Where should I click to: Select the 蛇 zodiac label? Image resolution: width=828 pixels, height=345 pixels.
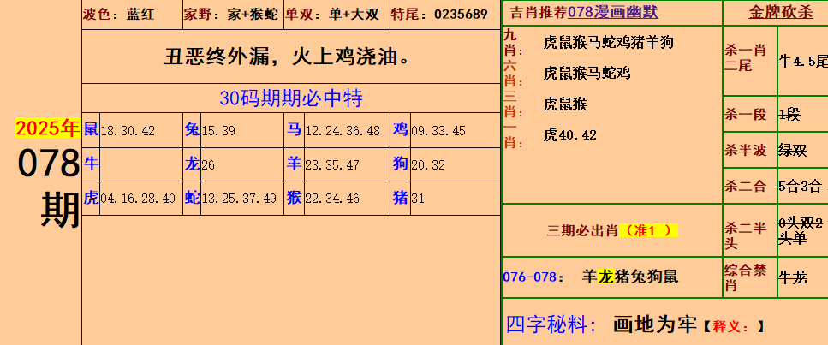tap(192, 198)
